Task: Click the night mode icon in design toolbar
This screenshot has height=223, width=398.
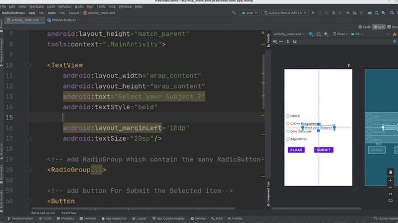Action: click(326, 34)
